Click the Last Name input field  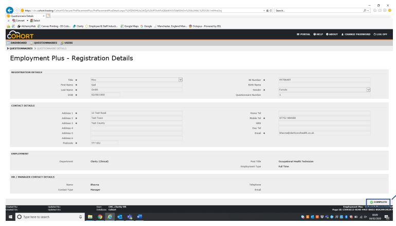point(136,90)
